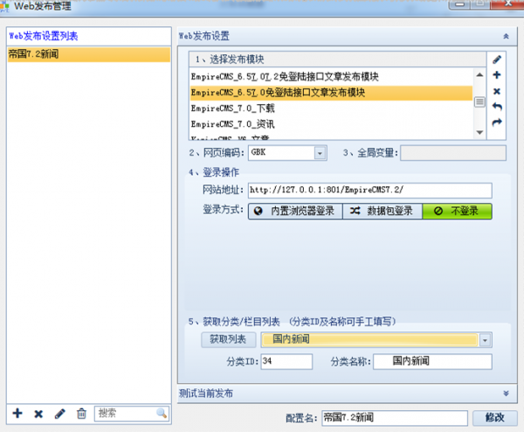This screenshot has height=432, width=524.
Task: Click the trash can icon at bottom left
Action: 81,413
